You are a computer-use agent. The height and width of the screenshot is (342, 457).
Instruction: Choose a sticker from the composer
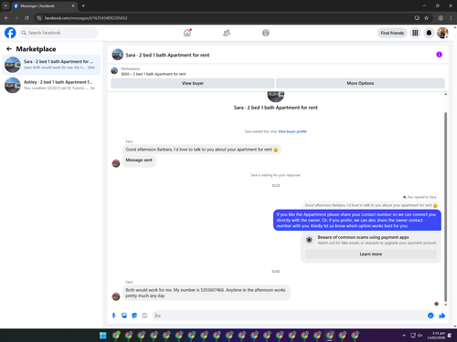[x=134, y=316]
